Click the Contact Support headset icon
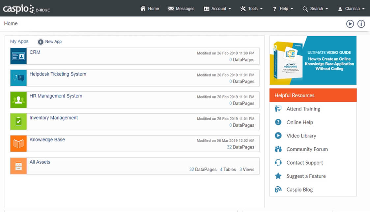The height and width of the screenshot is (212, 370). tap(278, 163)
